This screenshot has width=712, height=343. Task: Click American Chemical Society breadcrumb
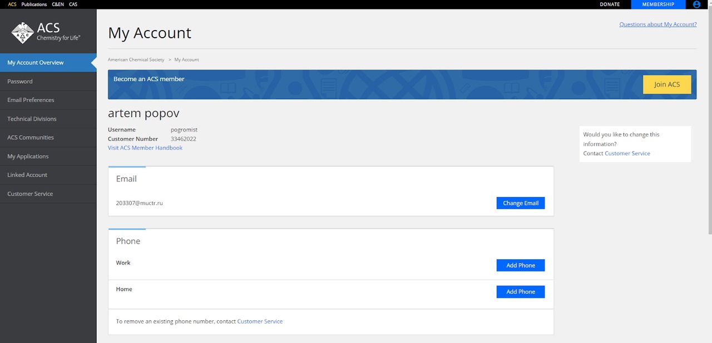click(x=136, y=59)
